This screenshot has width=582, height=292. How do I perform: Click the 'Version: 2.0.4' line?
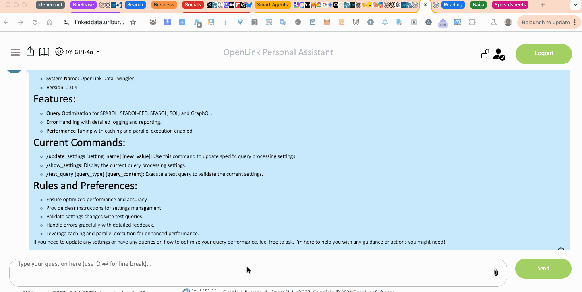point(62,87)
